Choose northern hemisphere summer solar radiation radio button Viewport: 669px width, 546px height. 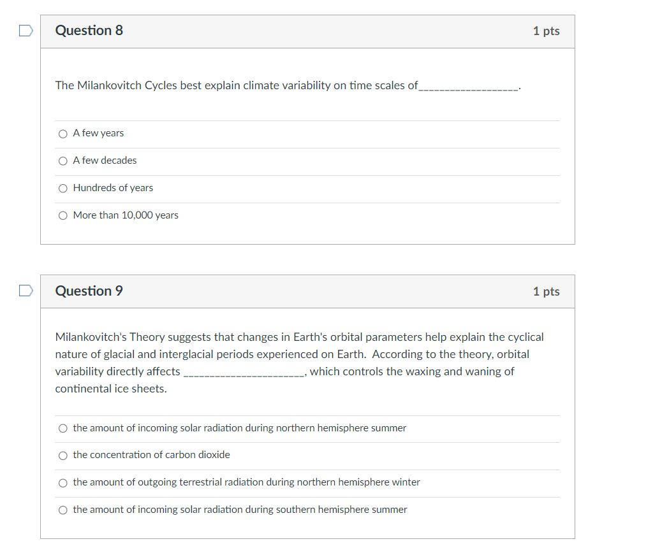[63, 428]
